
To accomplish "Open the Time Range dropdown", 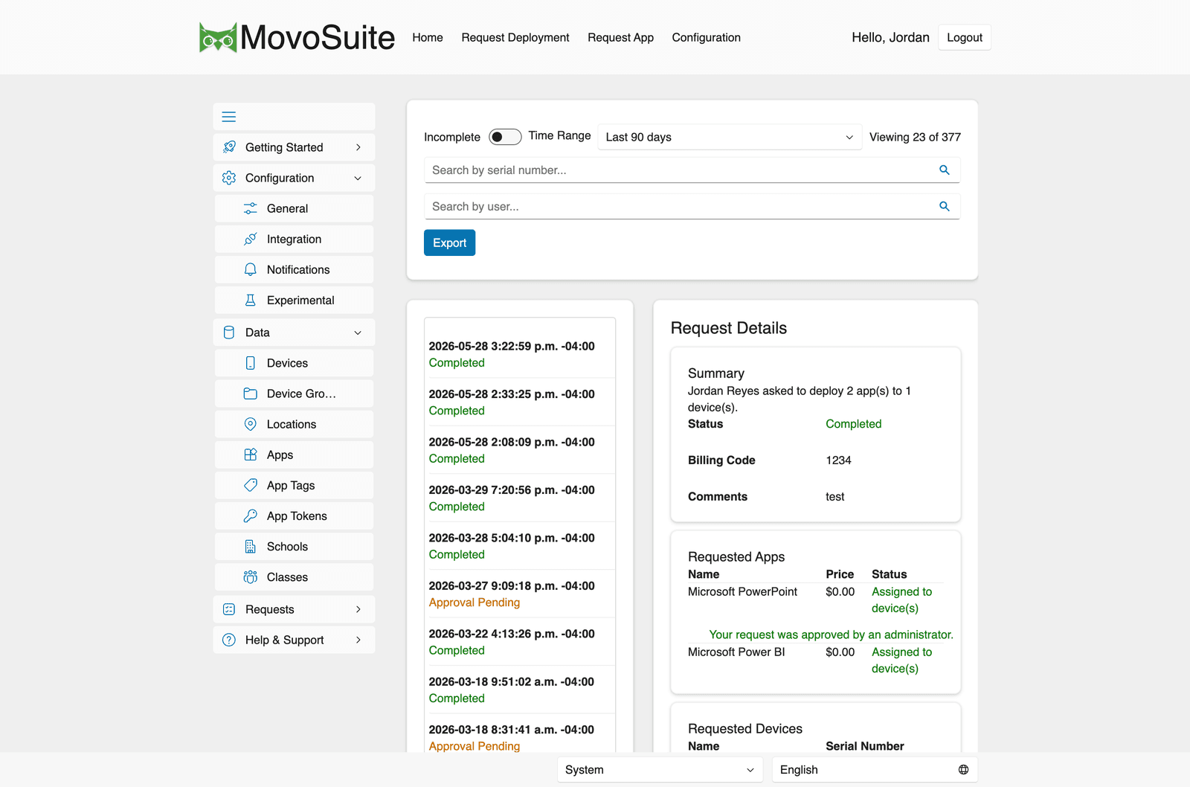I will point(730,137).
